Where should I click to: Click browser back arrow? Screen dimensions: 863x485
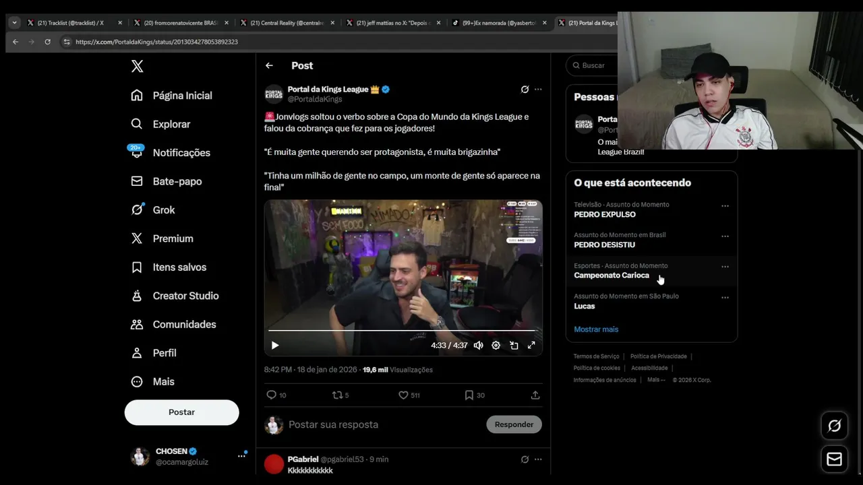(x=16, y=42)
